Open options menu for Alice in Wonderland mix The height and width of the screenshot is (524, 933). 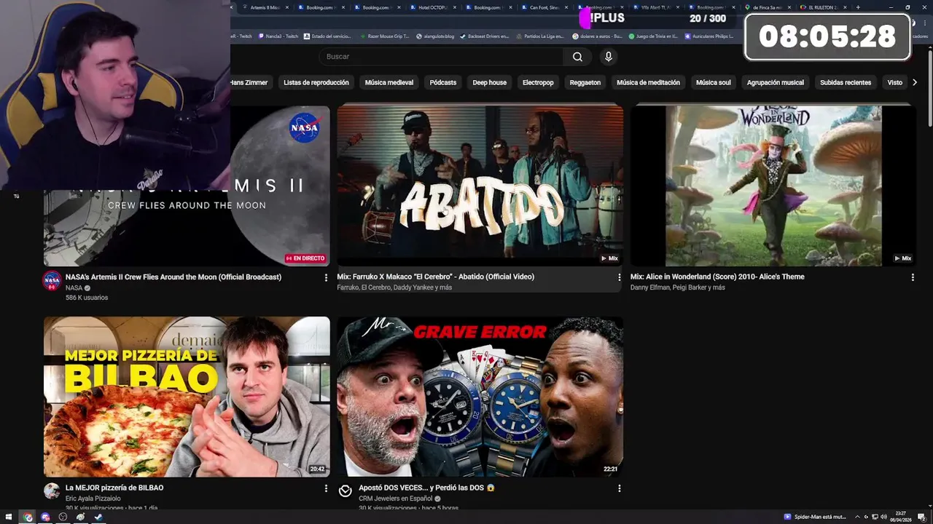tap(913, 277)
